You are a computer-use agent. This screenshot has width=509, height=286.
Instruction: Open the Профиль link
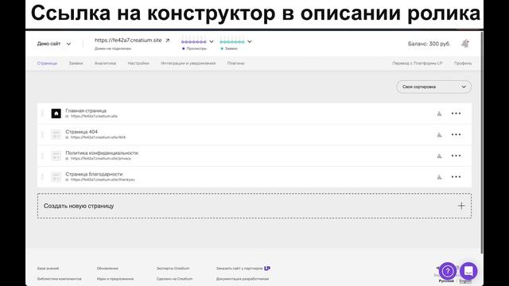[463, 64]
